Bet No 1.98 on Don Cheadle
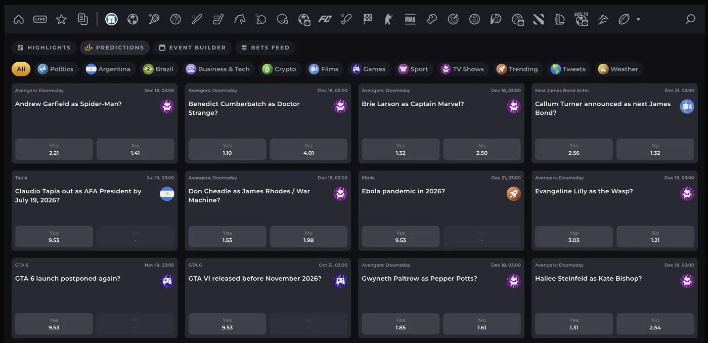 click(x=308, y=237)
